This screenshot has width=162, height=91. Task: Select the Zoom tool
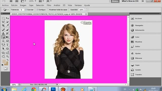click(7, 56)
